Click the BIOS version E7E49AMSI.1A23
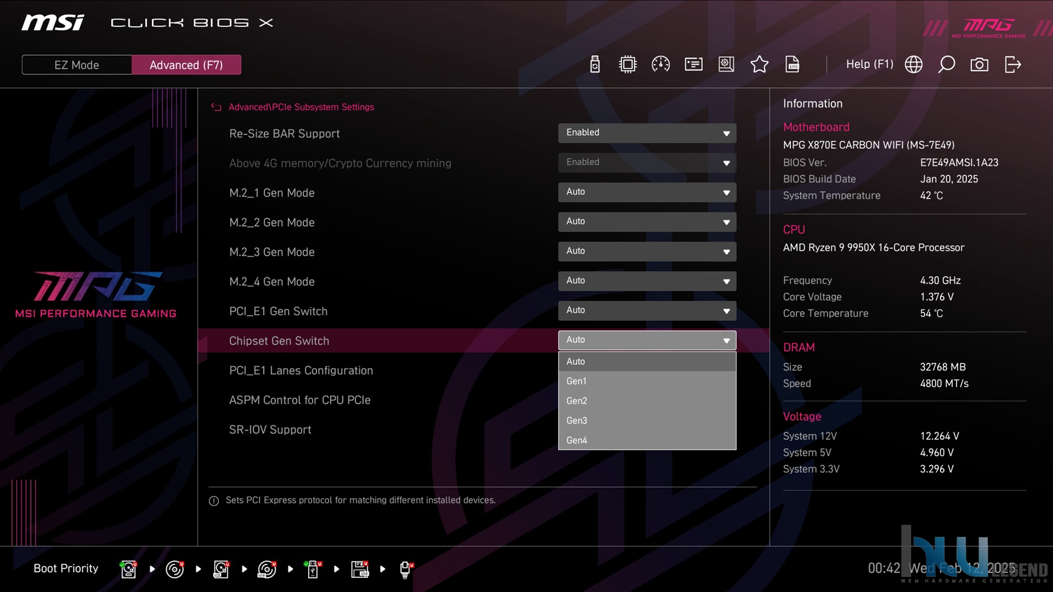1053x592 pixels. pos(959,163)
